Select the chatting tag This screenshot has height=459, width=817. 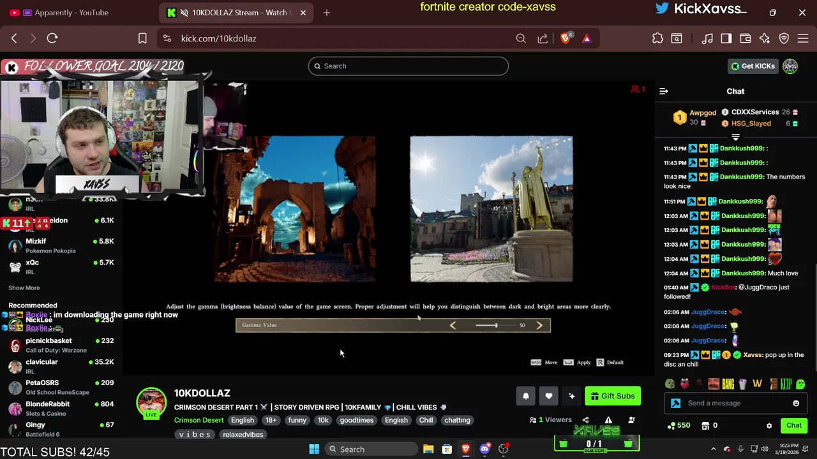pos(457,420)
